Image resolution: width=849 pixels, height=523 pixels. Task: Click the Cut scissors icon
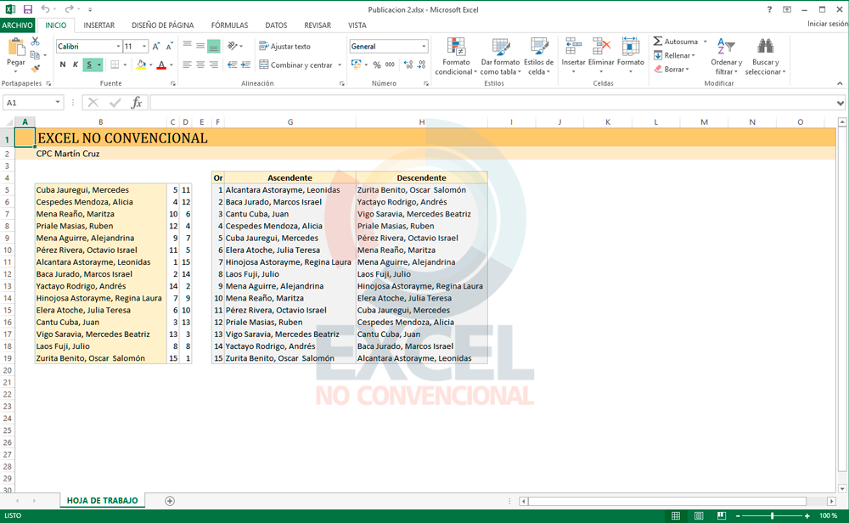pyautogui.click(x=35, y=41)
